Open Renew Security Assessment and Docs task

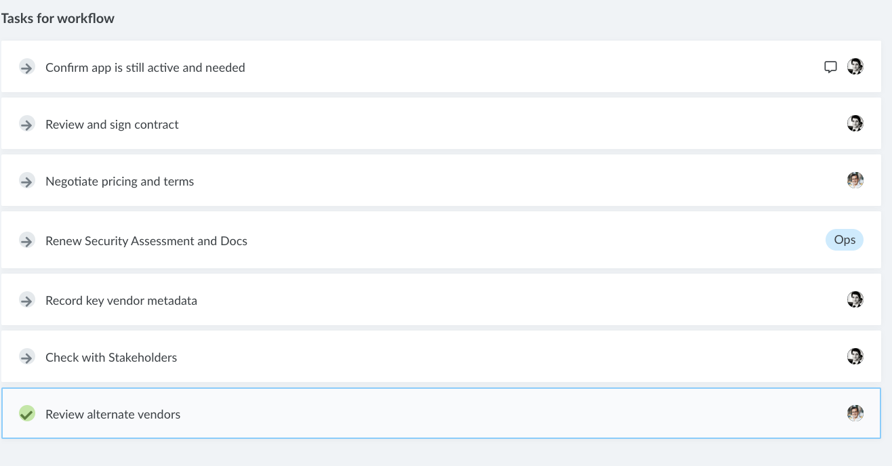coord(146,241)
